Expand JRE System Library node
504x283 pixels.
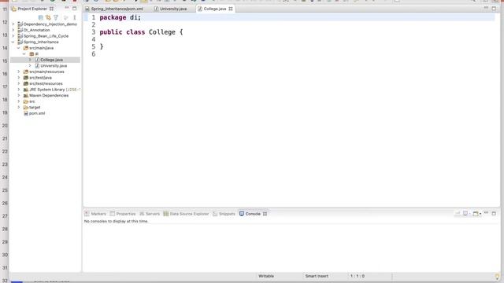tap(19, 90)
